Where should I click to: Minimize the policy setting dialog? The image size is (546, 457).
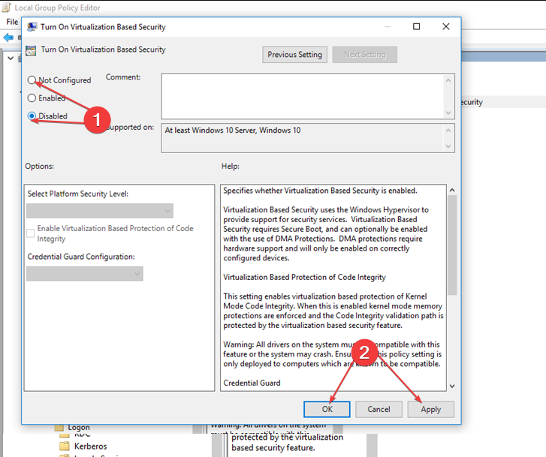click(x=388, y=26)
